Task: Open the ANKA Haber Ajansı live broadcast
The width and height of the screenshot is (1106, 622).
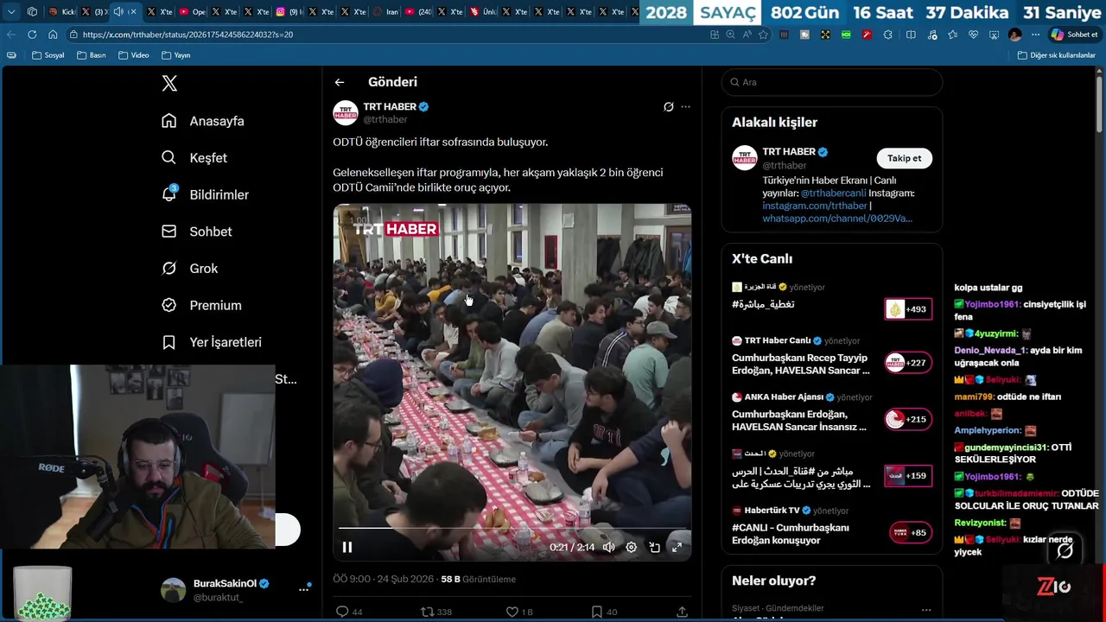Action: click(x=799, y=420)
